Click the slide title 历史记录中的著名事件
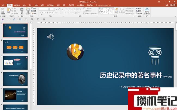 tap(131, 75)
